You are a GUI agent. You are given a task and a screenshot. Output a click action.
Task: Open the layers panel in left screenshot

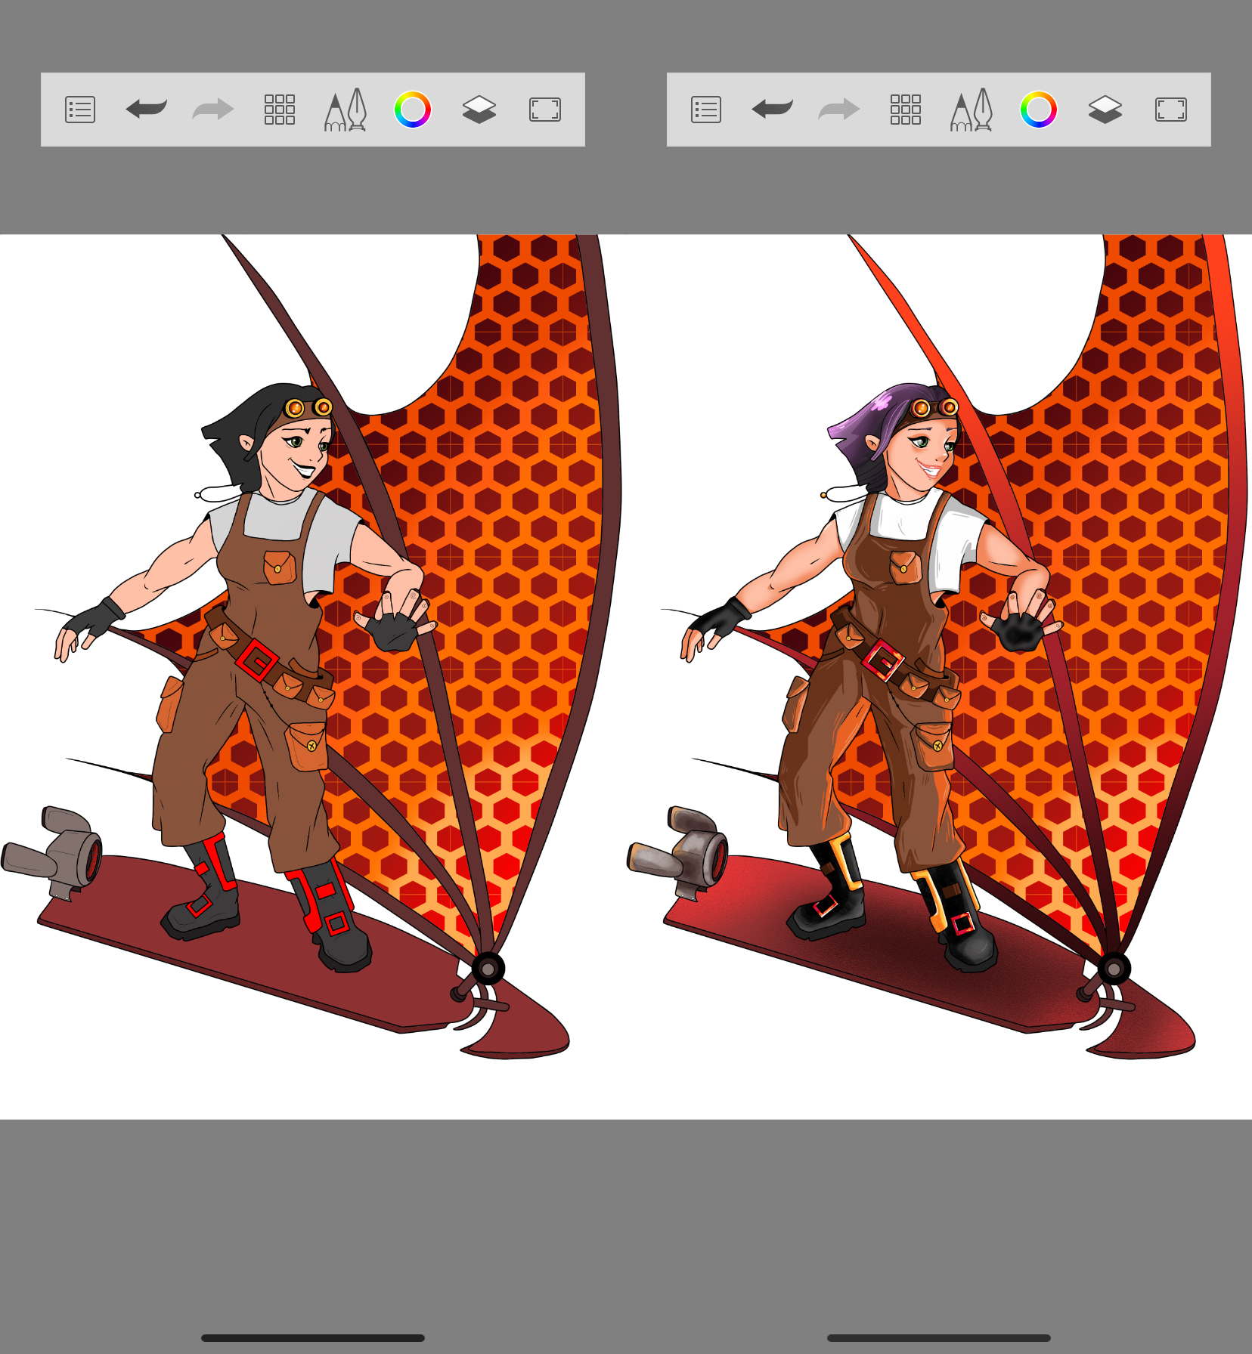coord(479,110)
